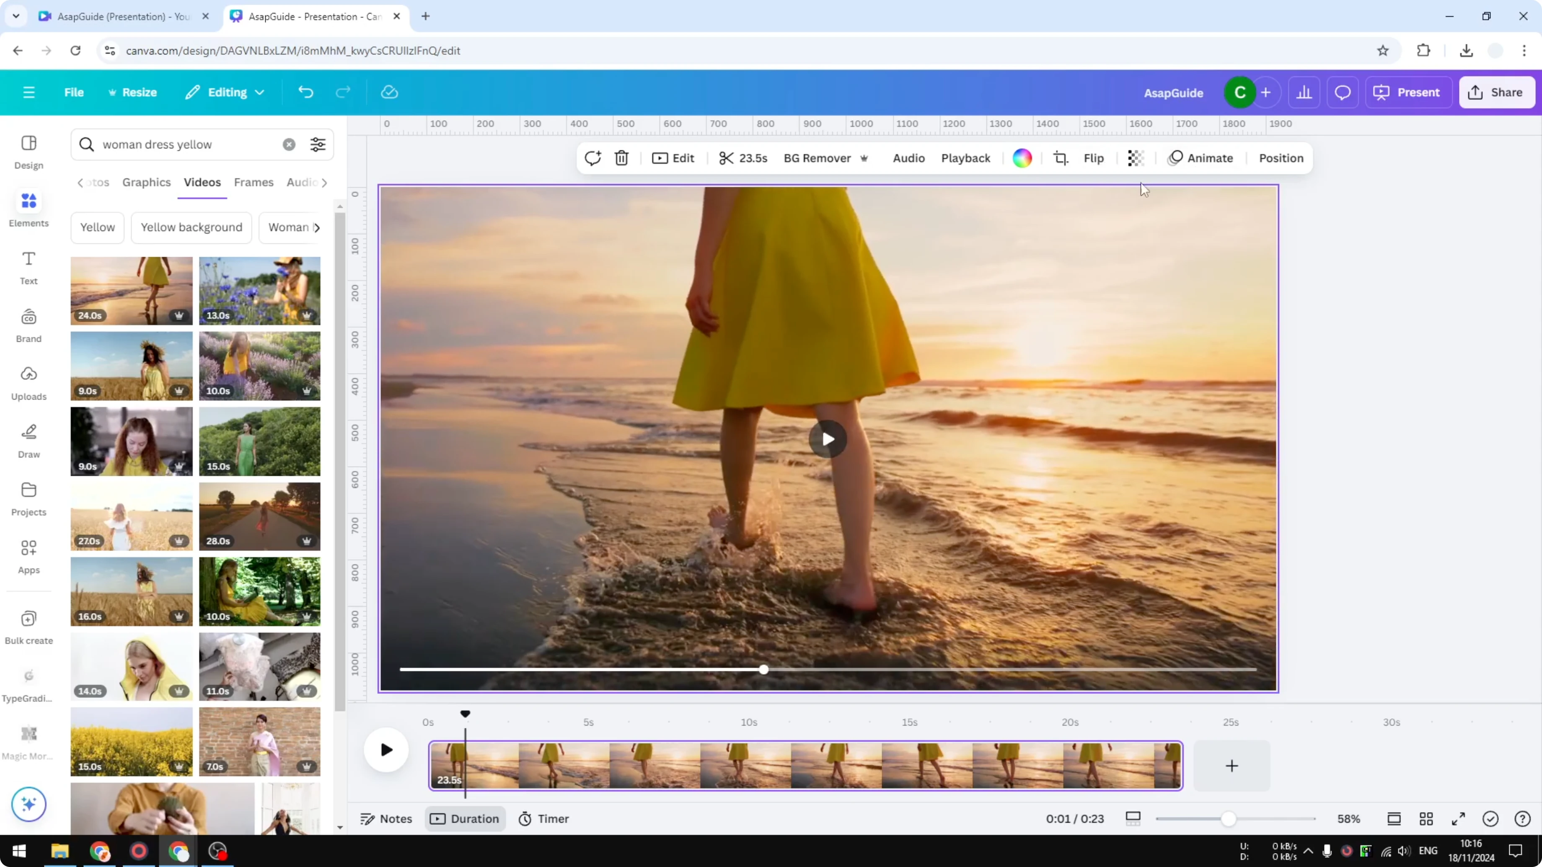The image size is (1542, 867).
Task: Toggle the grid pages view
Action: tap(1426, 818)
